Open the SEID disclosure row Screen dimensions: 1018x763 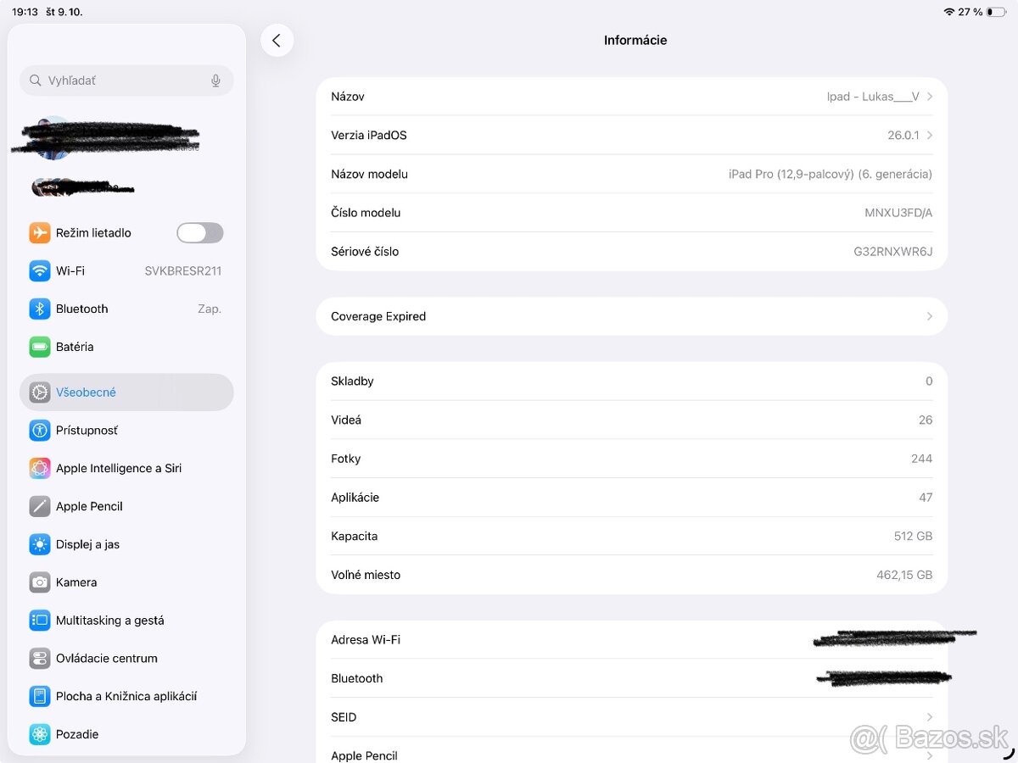pyautogui.click(x=631, y=716)
